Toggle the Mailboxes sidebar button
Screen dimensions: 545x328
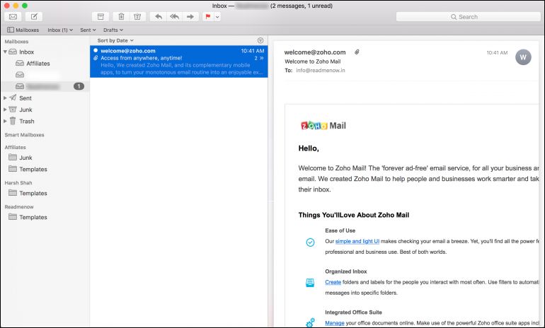tap(23, 30)
